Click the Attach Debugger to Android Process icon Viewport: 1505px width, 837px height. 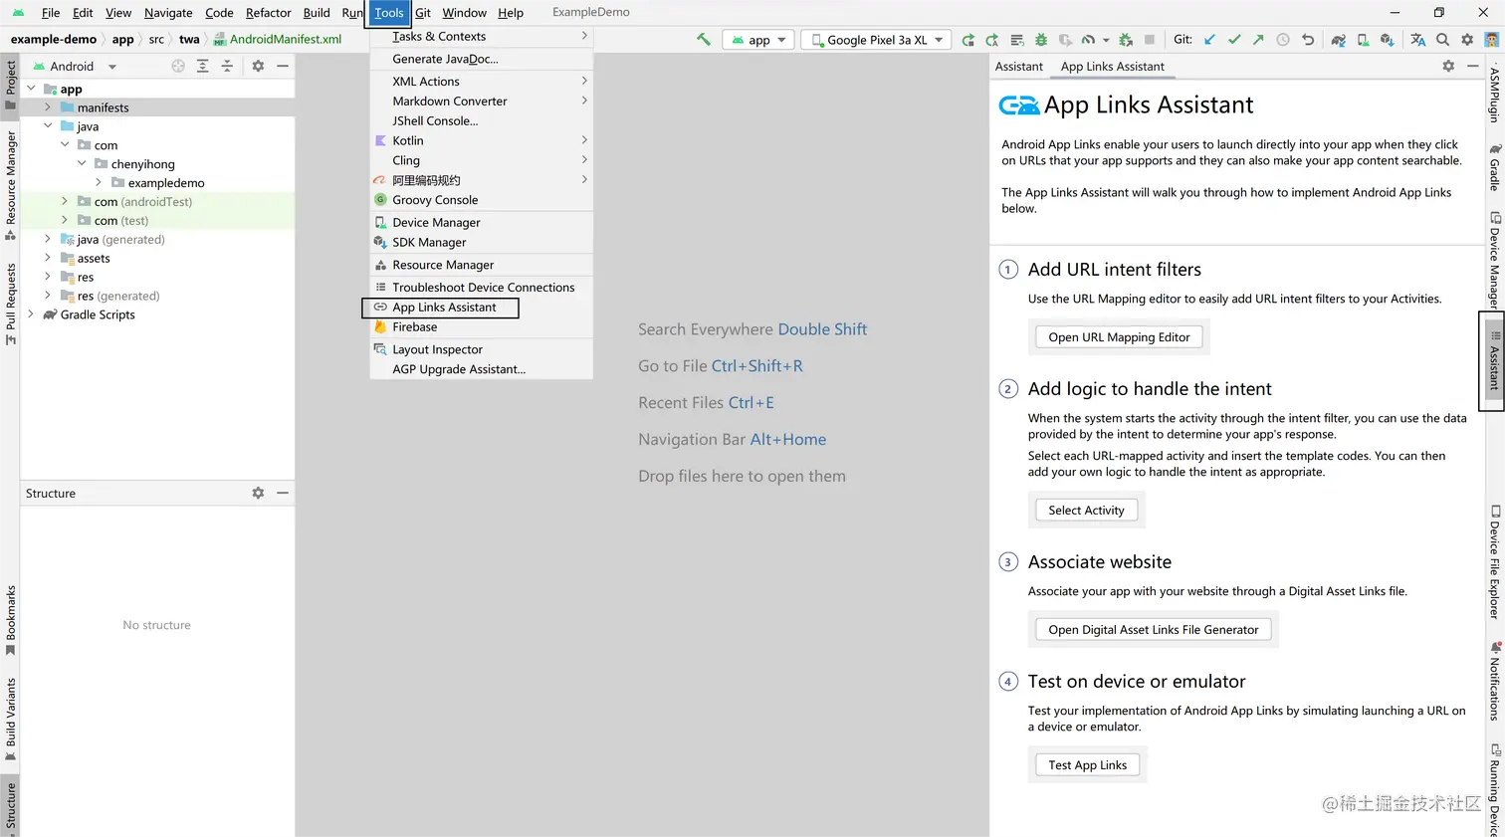pos(1126,40)
